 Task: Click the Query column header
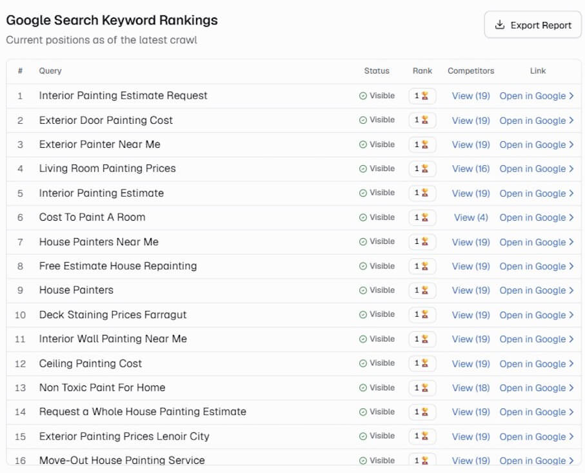tap(50, 71)
